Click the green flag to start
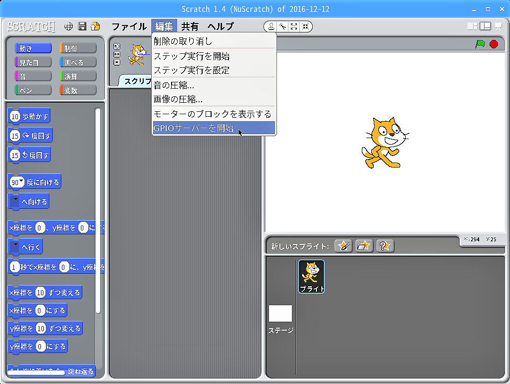Screen dimensions: 510x384 point(480,44)
